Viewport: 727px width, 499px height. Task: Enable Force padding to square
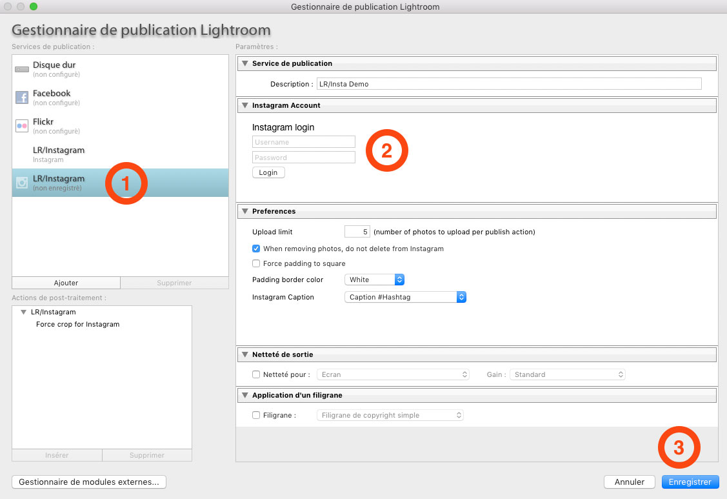point(256,263)
